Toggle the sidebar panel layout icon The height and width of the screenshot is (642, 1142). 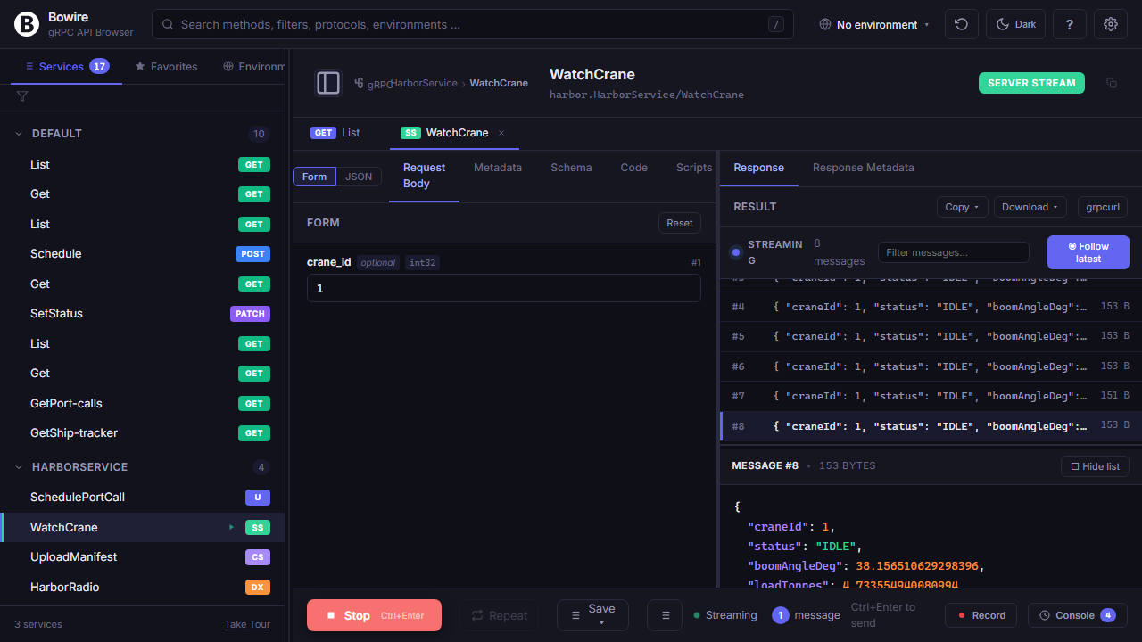(x=328, y=83)
